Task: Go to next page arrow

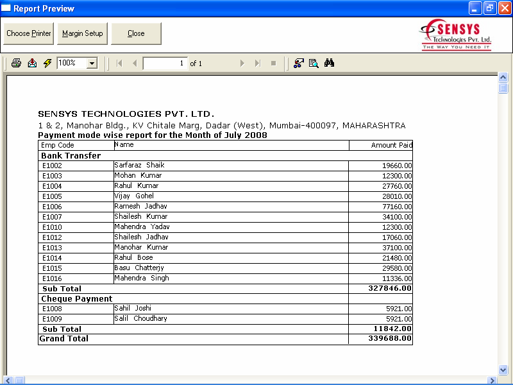Action: [x=242, y=63]
